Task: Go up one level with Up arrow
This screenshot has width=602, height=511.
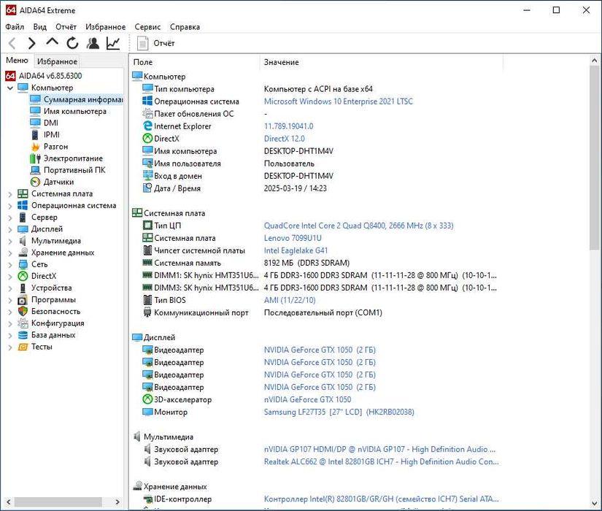Action: tap(52, 43)
